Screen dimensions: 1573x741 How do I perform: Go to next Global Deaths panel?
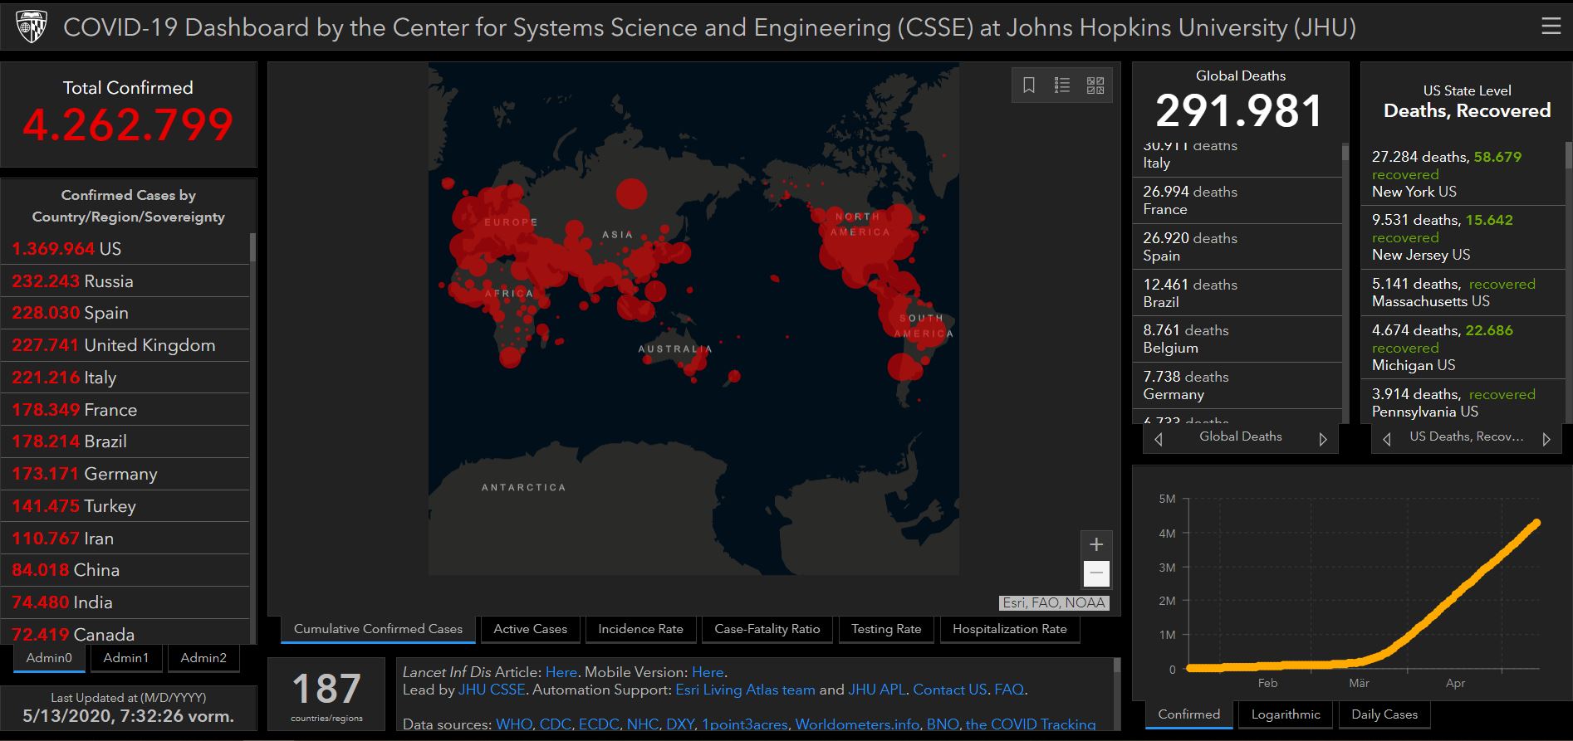point(1323,439)
